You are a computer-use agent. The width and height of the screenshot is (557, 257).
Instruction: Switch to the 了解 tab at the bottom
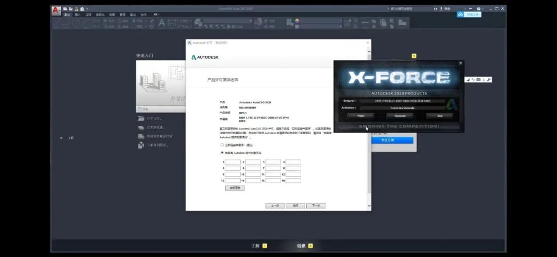255,246
